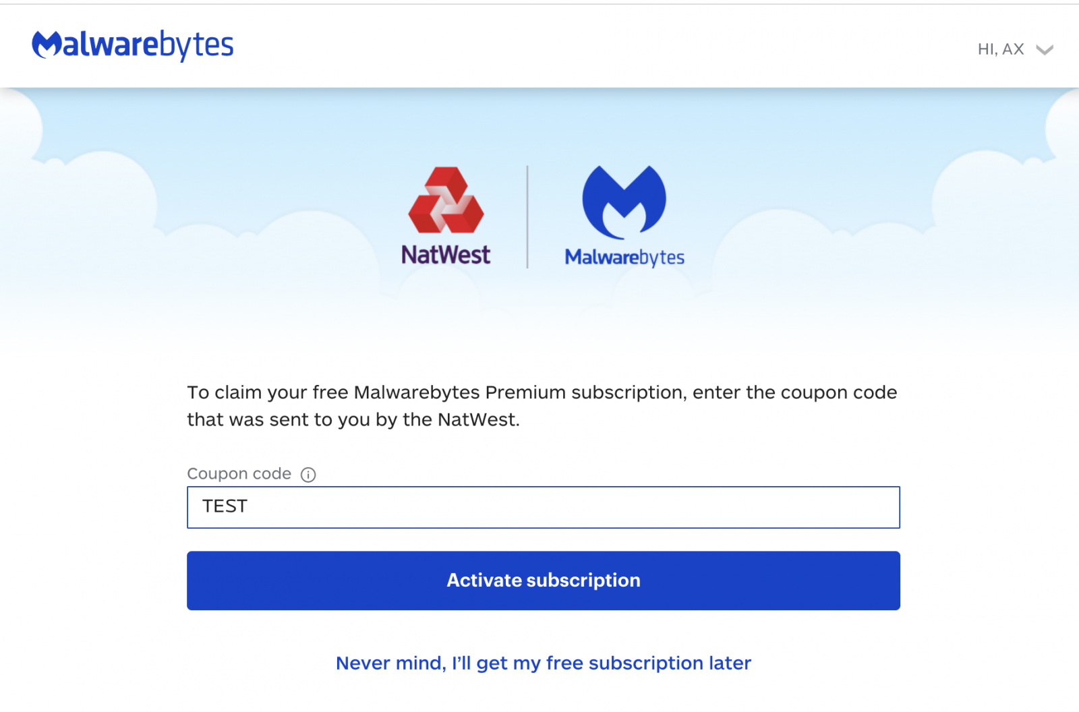Click the M glyph of the header logo
The image size is (1079, 712).
(47, 44)
